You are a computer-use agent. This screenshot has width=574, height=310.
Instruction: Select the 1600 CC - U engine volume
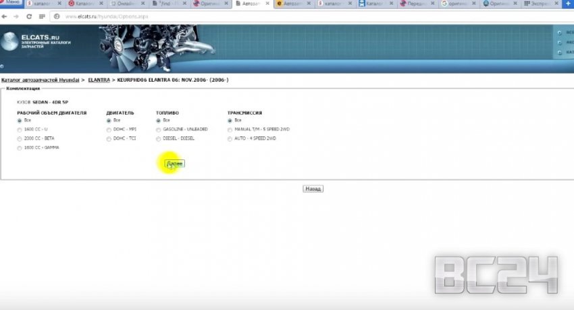pos(20,129)
